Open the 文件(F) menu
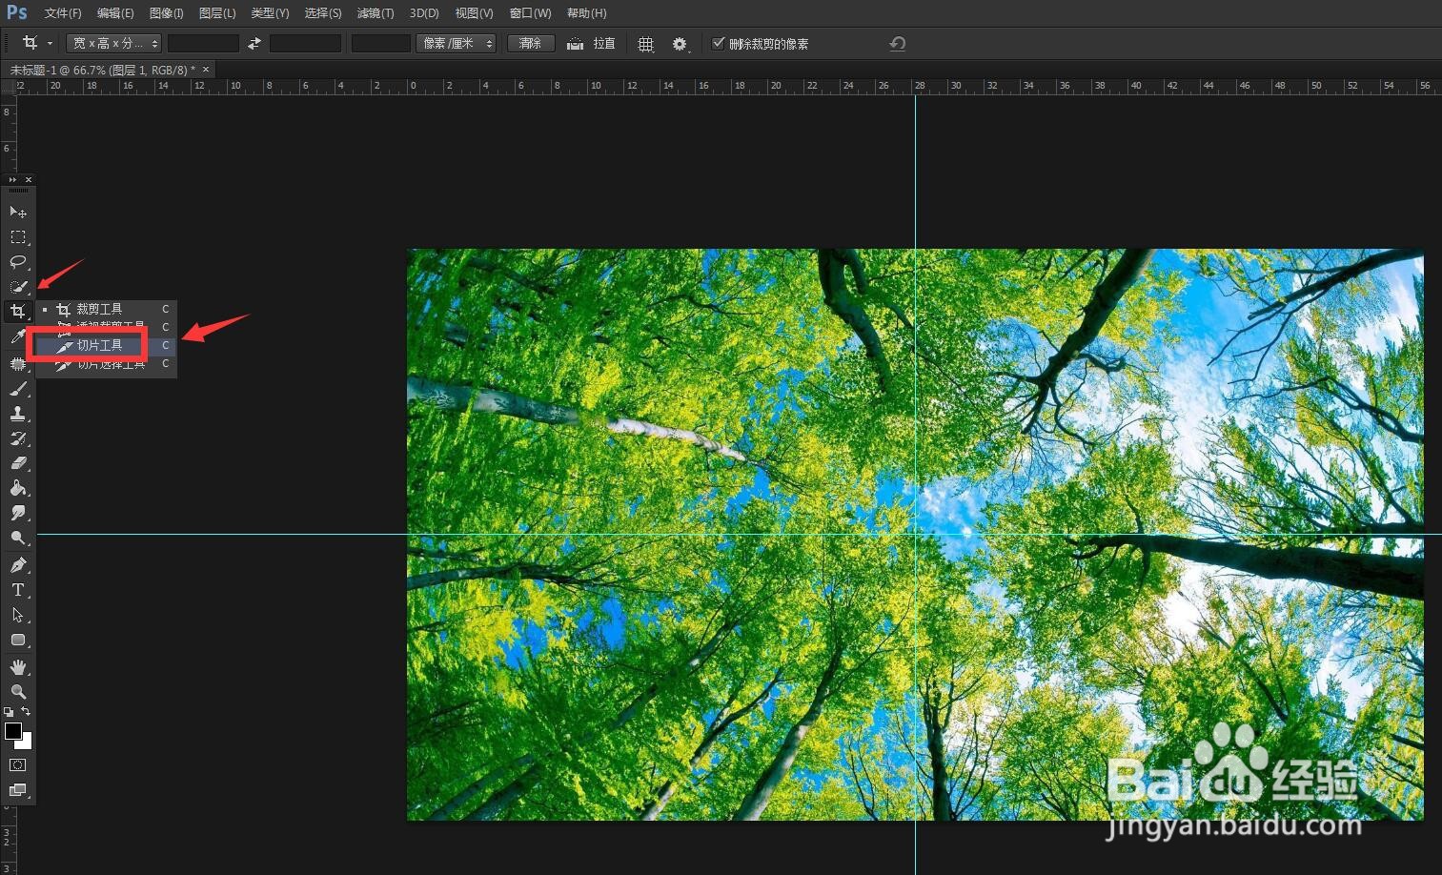This screenshot has width=1442, height=875. [63, 13]
